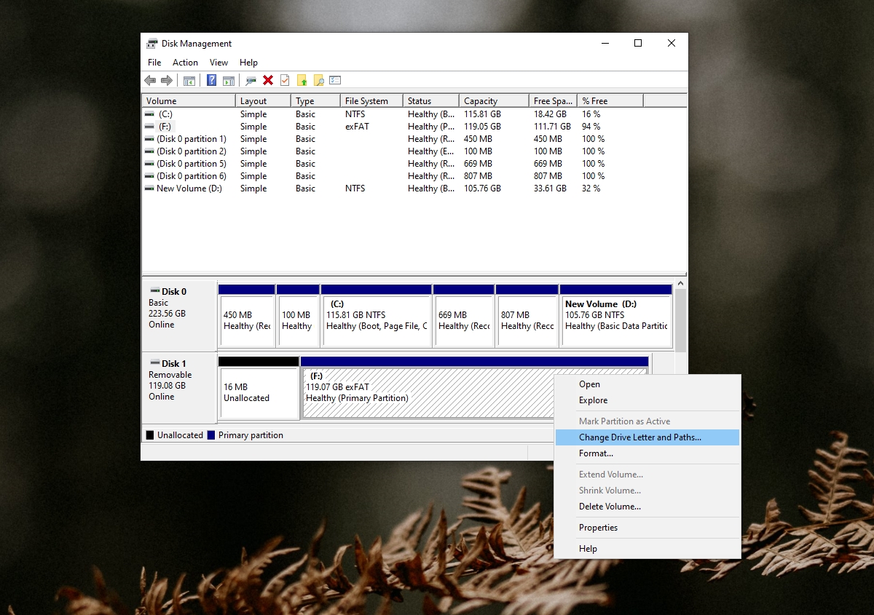Click the red X Delete Volume toolbar icon
874x615 pixels.
pos(267,80)
